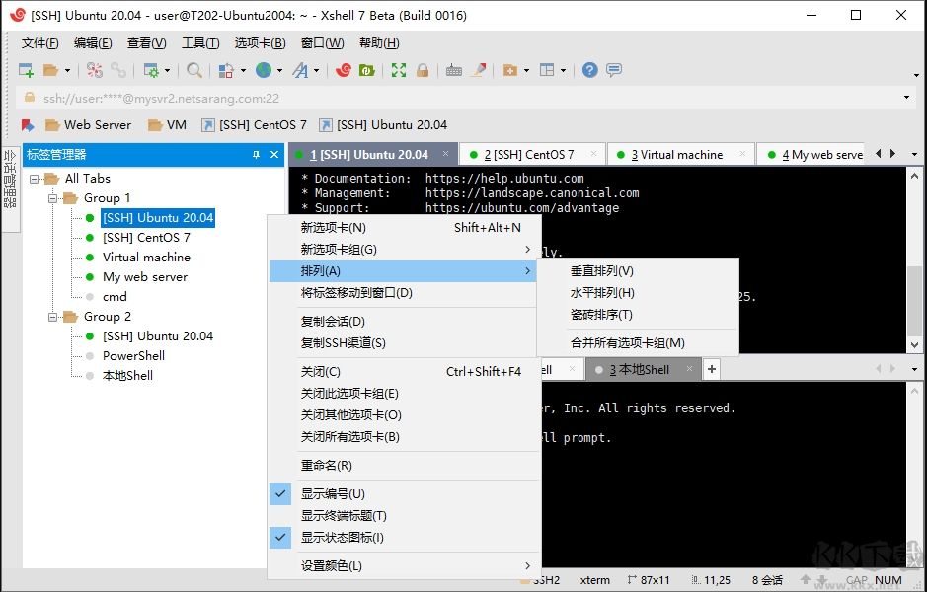Open the Help question mark icon
Viewport: 927px width, 592px height.
[x=588, y=70]
